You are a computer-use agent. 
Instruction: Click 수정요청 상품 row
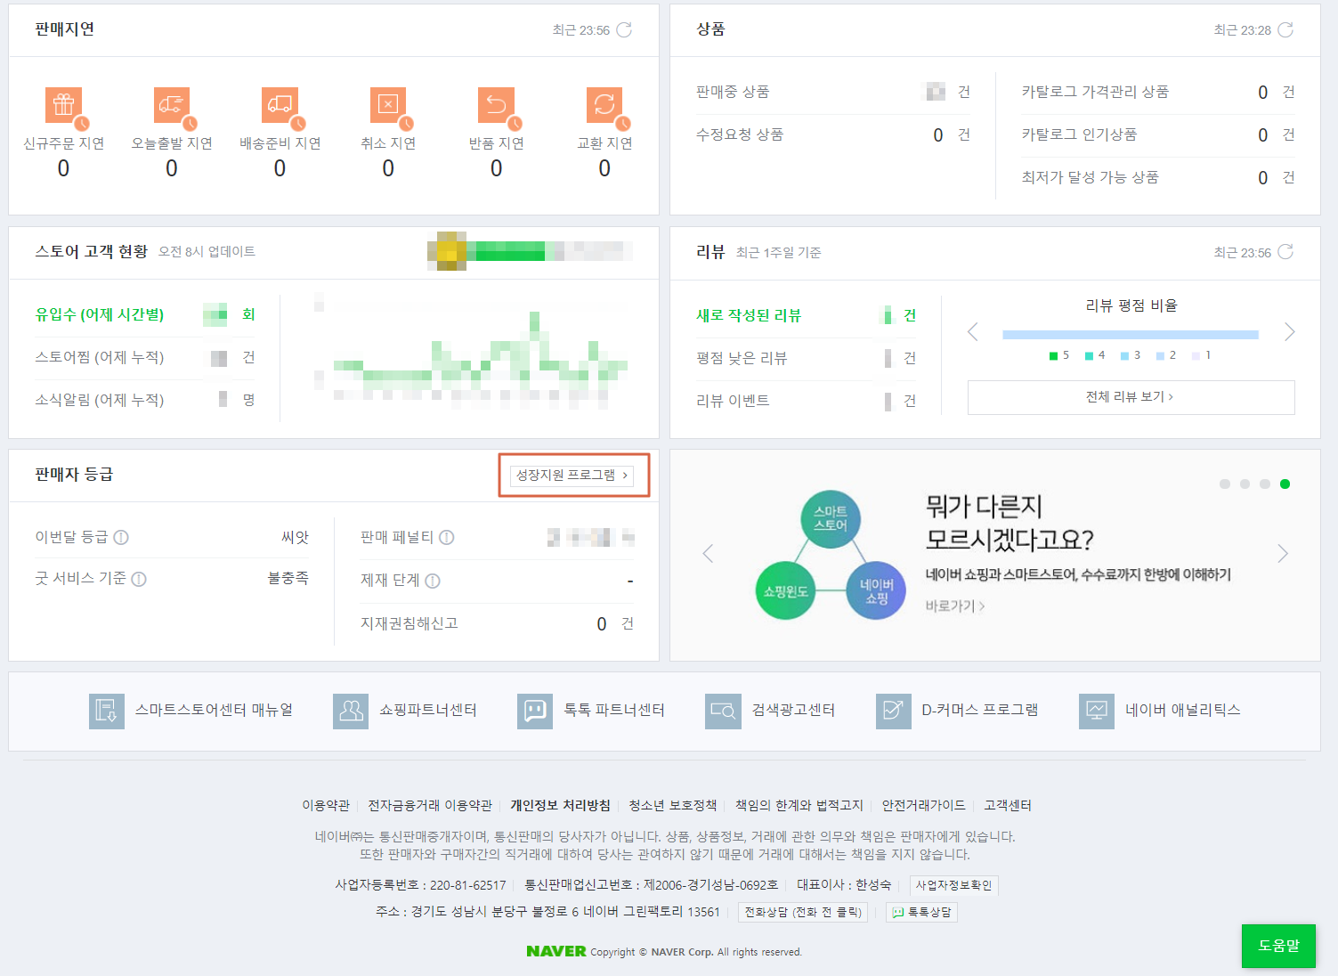point(833,134)
